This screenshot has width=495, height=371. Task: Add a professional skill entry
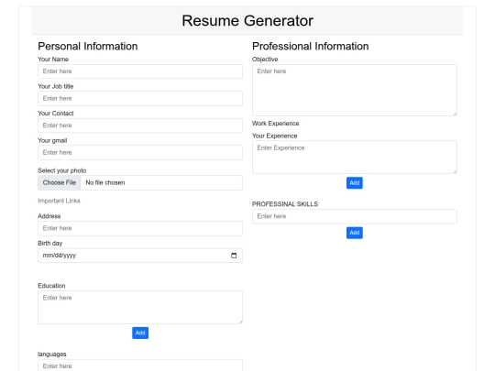click(x=355, y=233)
